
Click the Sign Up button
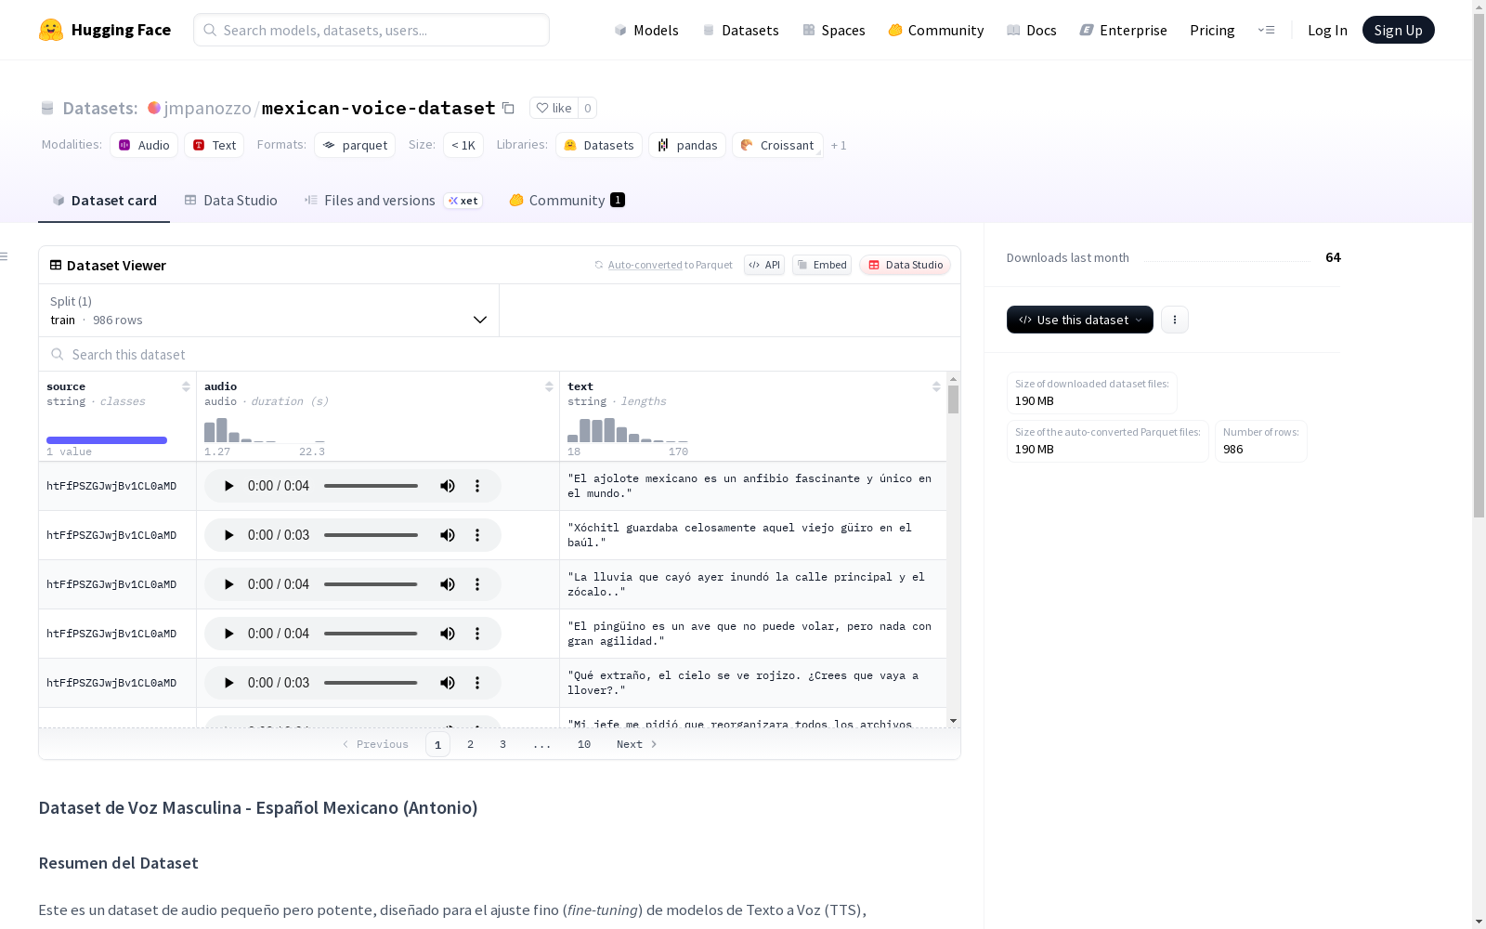tap(1399, 30)
